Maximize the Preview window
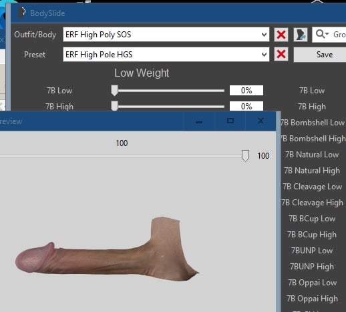 click(230, 121)
